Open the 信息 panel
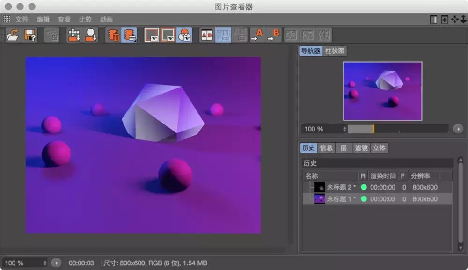 click(x=326, y=148)
